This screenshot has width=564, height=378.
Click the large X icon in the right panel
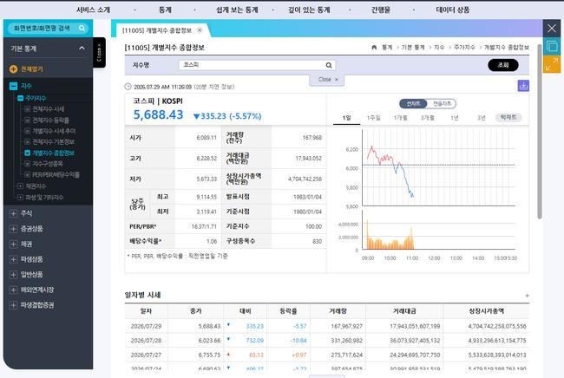pos(552,28)
